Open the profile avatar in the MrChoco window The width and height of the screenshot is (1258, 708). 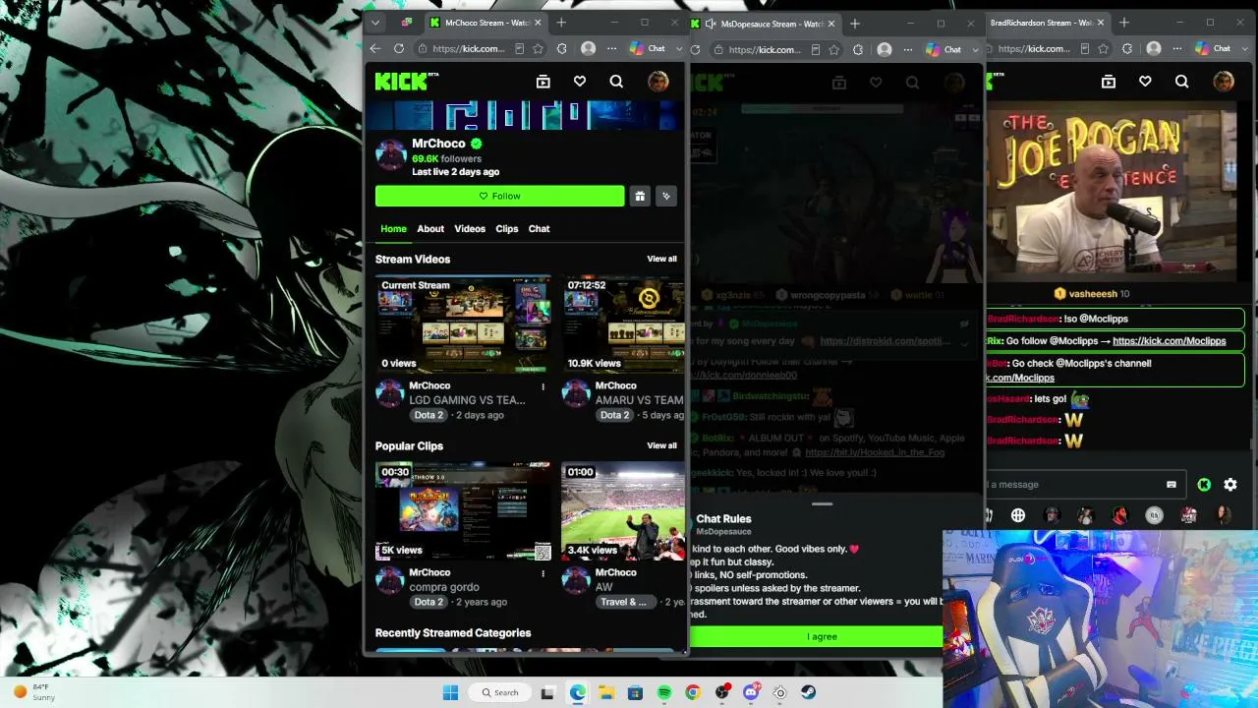tap(658, 82)
